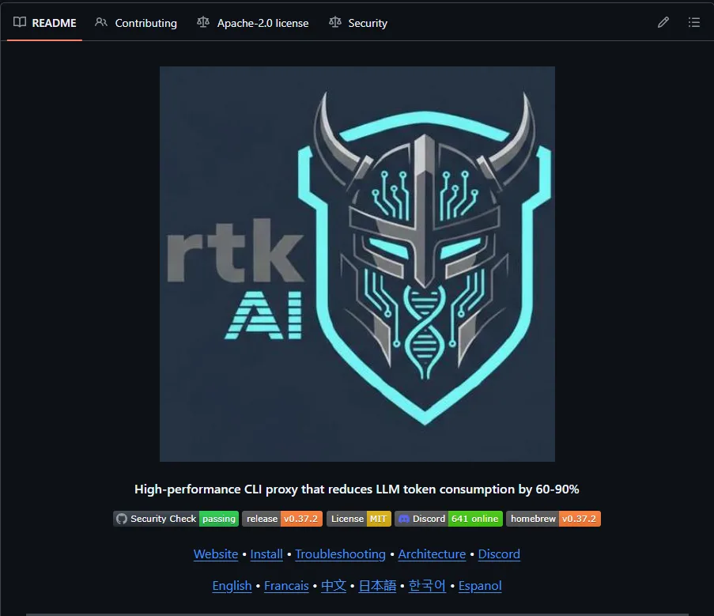
Task: Open the homebrew v0.37.2 badge
Action: coord(553,519)
